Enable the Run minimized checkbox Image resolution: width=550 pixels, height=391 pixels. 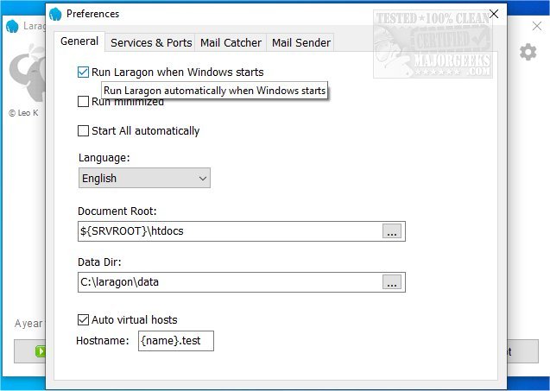84,102
